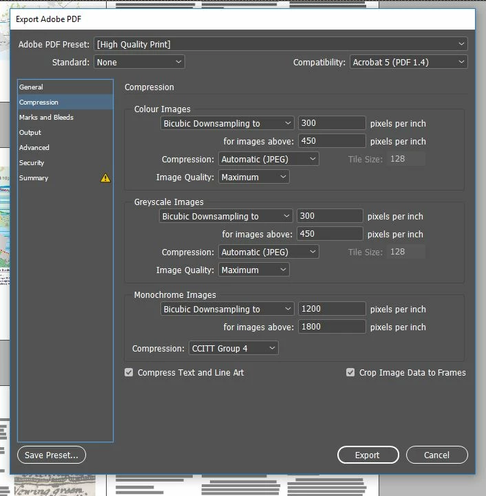Viewport: 486px width, 496px height.
Task: Click the Compression panel heading
Action: [149, 87]
